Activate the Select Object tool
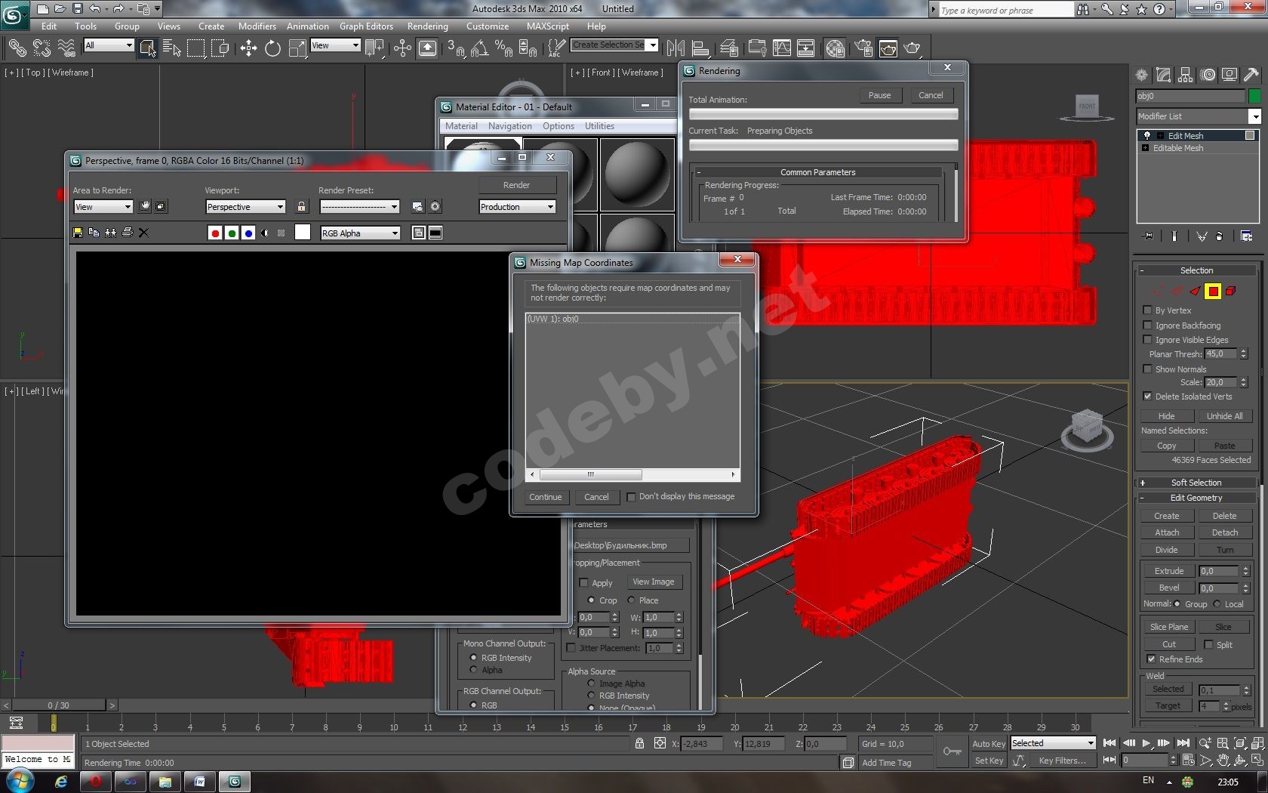 [147, 48]
